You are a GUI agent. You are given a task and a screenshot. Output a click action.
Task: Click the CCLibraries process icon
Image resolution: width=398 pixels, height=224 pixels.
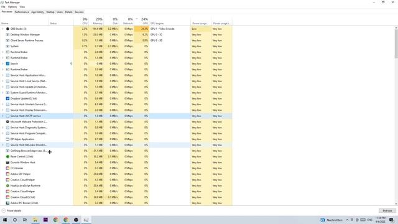(x=7, y=168)
